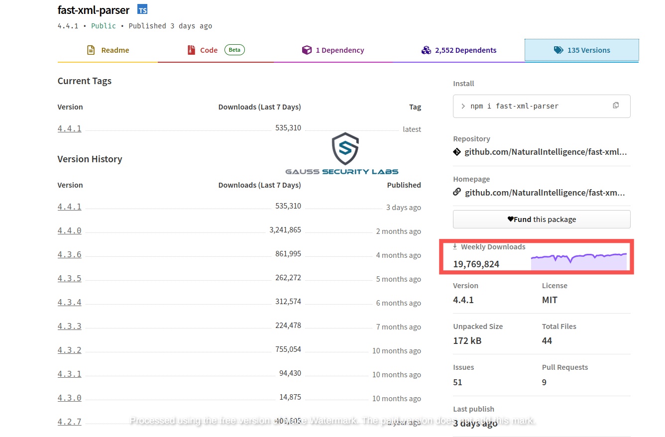The image size is (665, 437).
Task: Switch to the Code tab
Action: (216, 50)
